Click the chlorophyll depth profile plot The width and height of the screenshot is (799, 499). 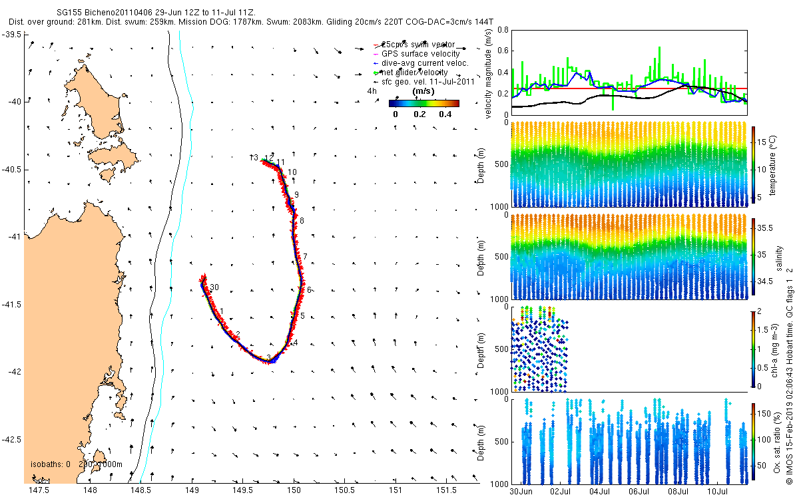click(629, 348)
